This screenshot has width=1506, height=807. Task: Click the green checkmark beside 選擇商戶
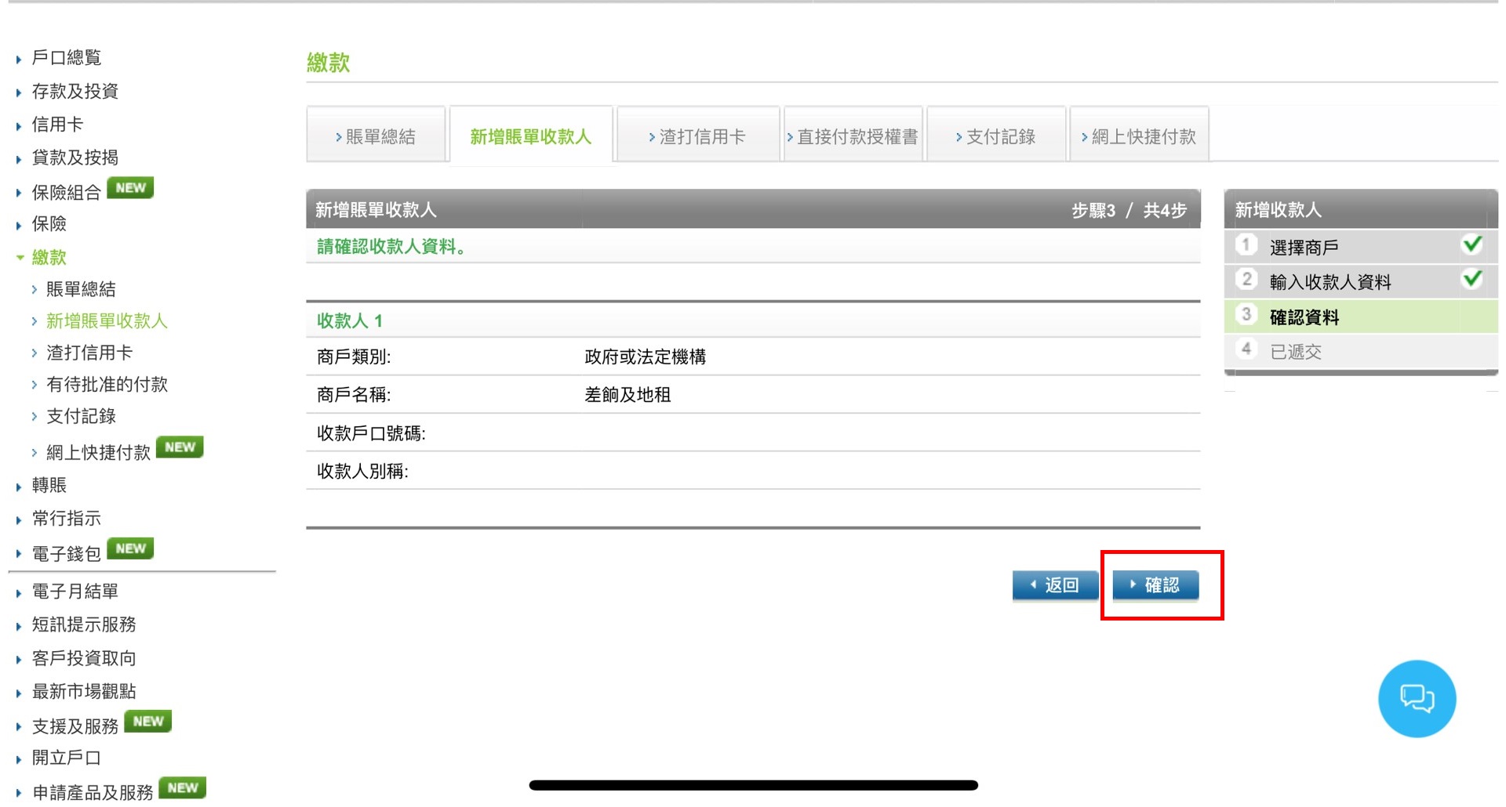click(x=1472, y=244)
